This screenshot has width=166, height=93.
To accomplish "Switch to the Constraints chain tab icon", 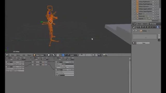I will pos(150,27).
